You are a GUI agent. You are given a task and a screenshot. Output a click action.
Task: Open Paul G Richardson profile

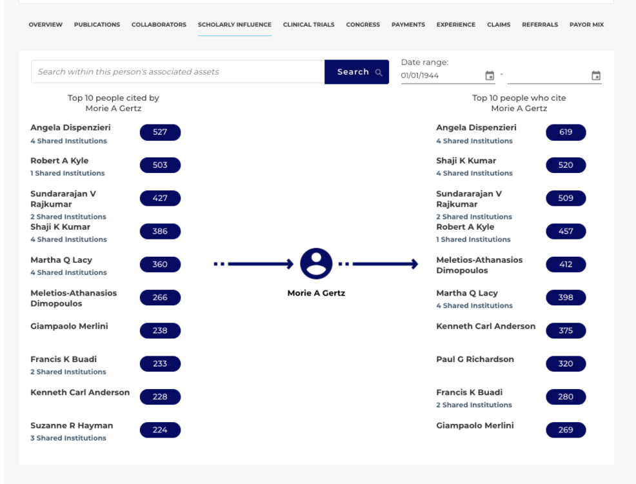[x=475, y=359]
